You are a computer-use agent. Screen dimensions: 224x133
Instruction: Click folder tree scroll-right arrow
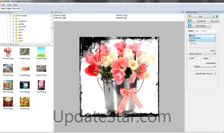[49, 44]
